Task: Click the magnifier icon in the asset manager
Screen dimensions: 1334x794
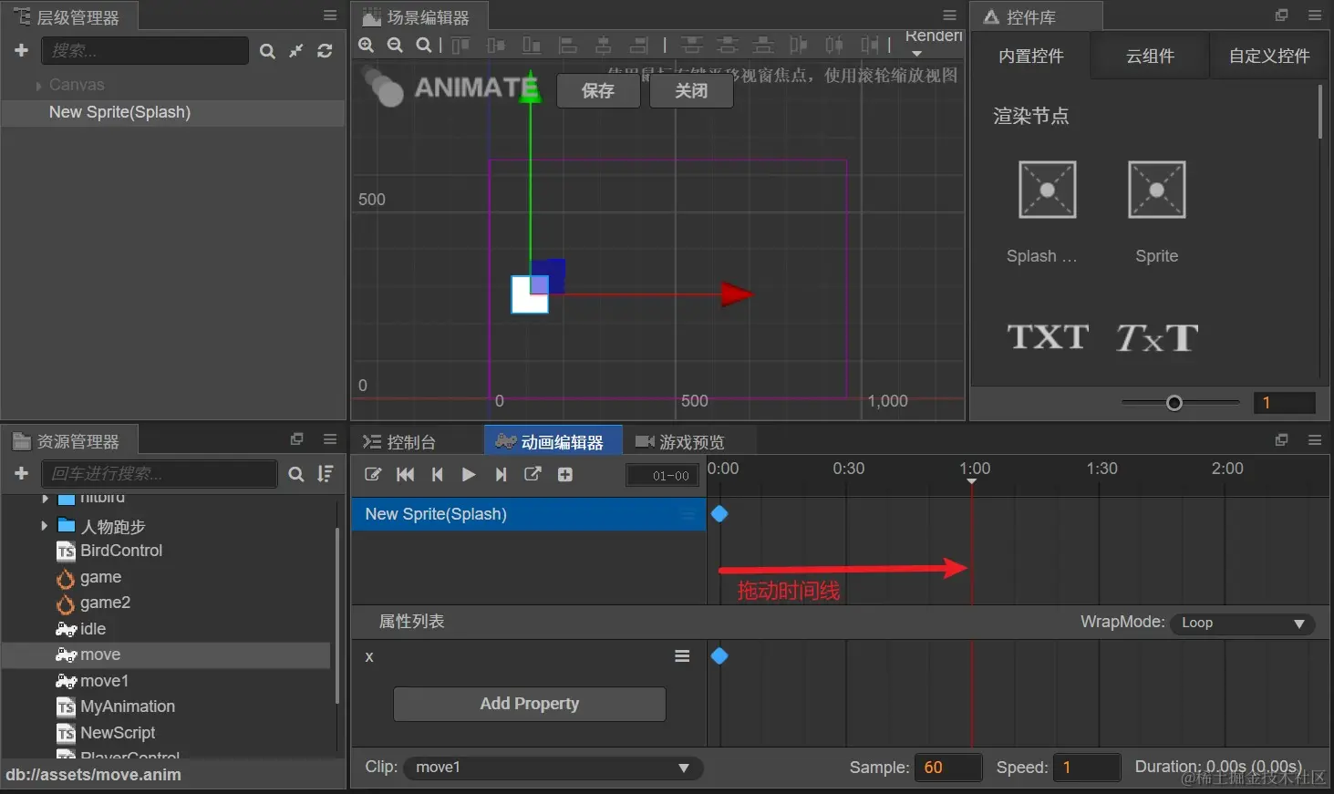Action: tap(296, 474)
